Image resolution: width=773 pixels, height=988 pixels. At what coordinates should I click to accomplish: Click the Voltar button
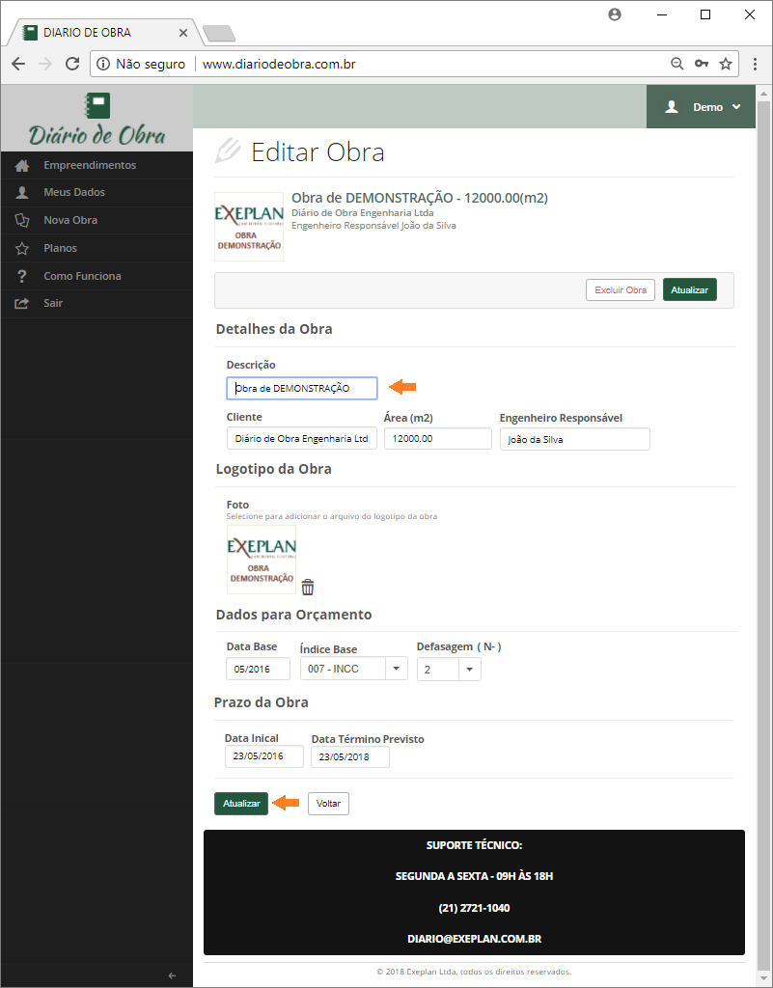point(328,804)
